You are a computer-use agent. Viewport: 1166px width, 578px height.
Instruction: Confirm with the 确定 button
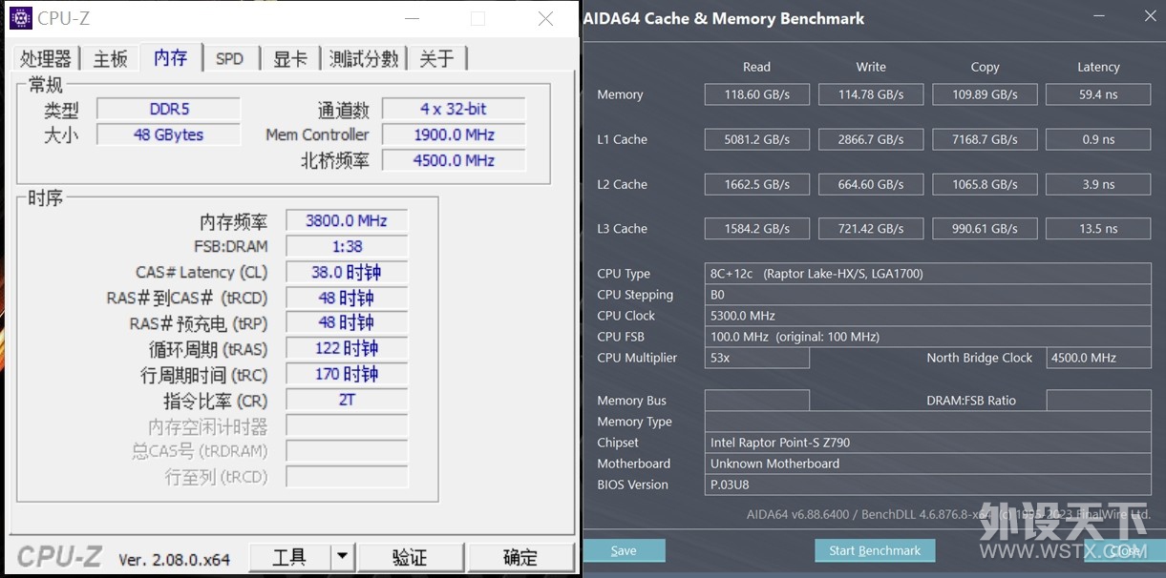[x=520, y=556]
